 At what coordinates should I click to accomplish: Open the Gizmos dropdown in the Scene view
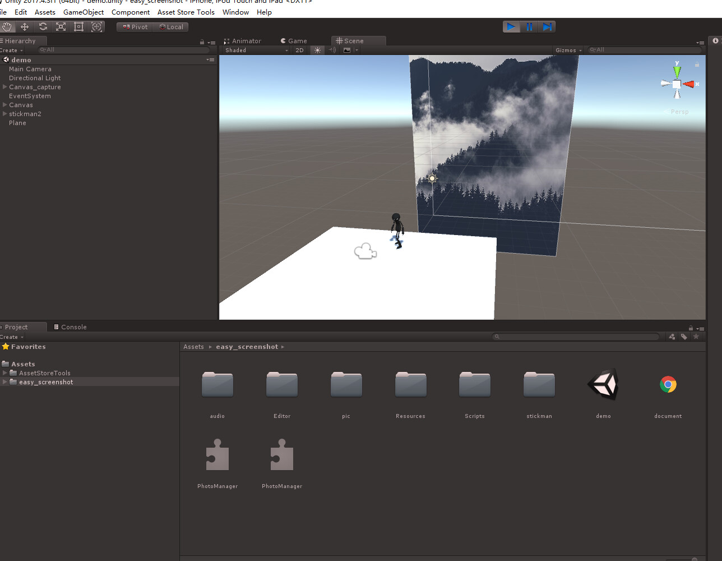pyautogui.click(x=567, y=50)
